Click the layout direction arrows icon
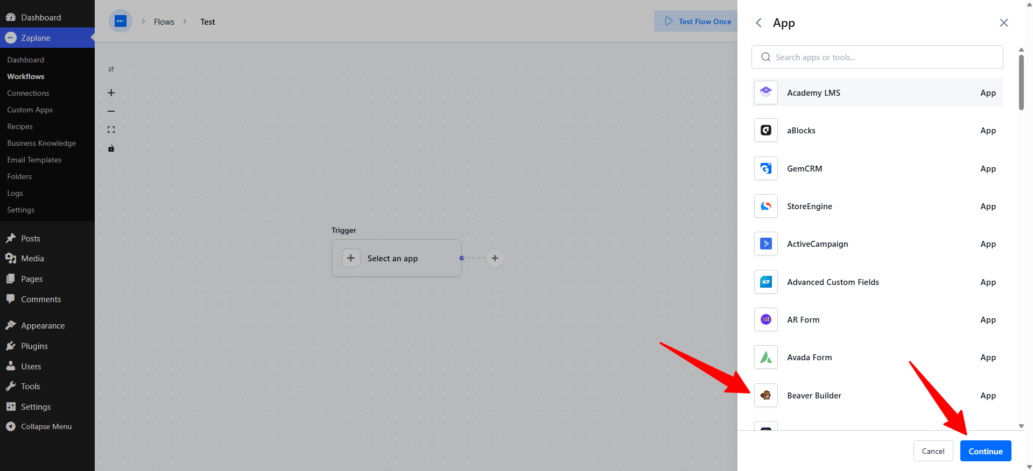Viewport: 1033px width, 471px height. (111, 69)
